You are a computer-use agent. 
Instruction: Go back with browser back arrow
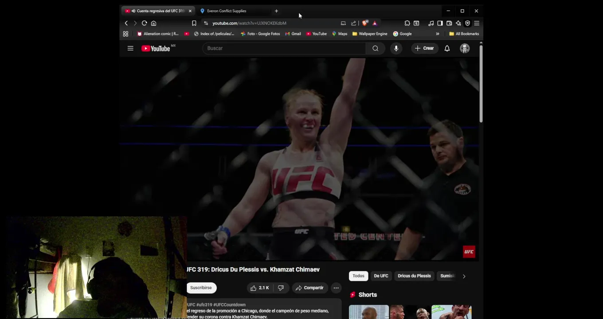click(126, 23)
